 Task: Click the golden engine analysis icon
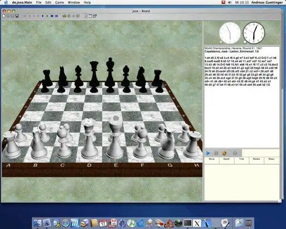click(x=225, y=153)
